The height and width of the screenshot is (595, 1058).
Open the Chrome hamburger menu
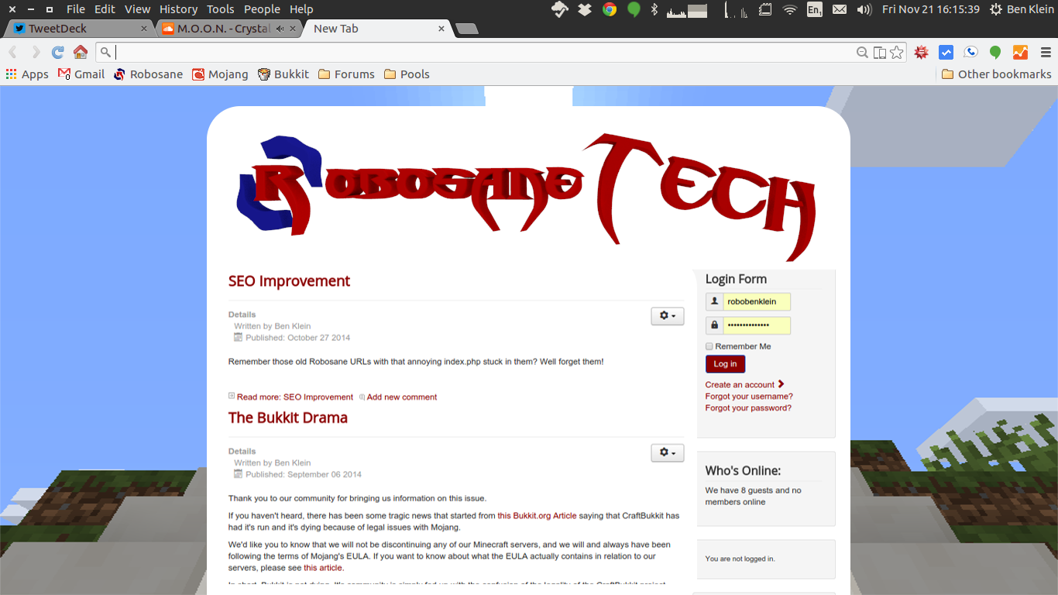1046,53
